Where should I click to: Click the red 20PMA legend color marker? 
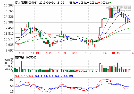pos(99,3)
